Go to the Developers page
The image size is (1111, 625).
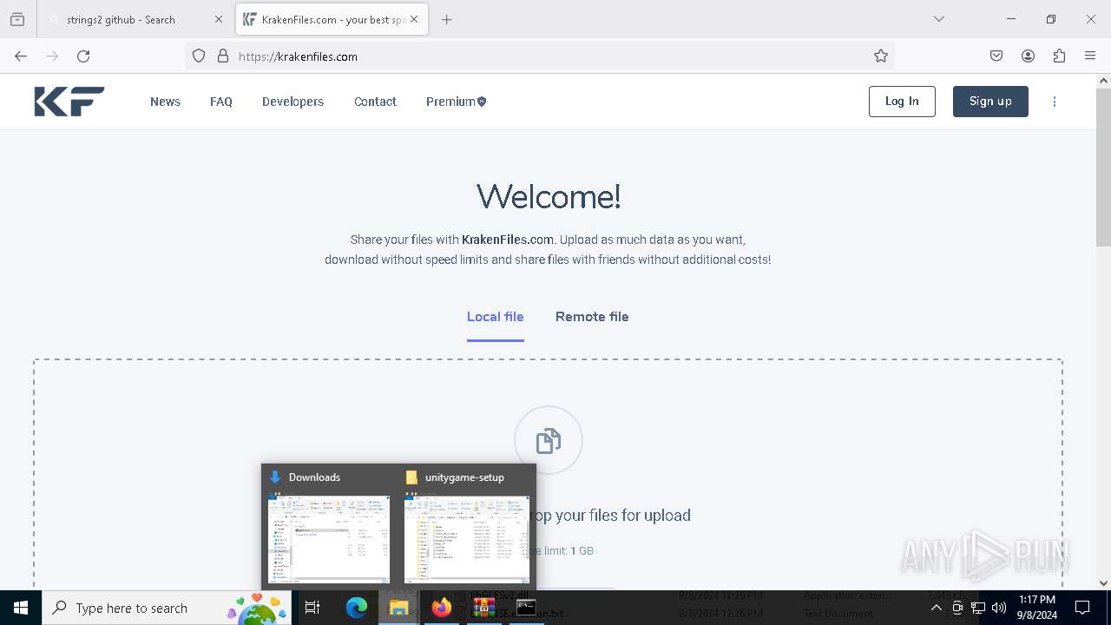293,102
